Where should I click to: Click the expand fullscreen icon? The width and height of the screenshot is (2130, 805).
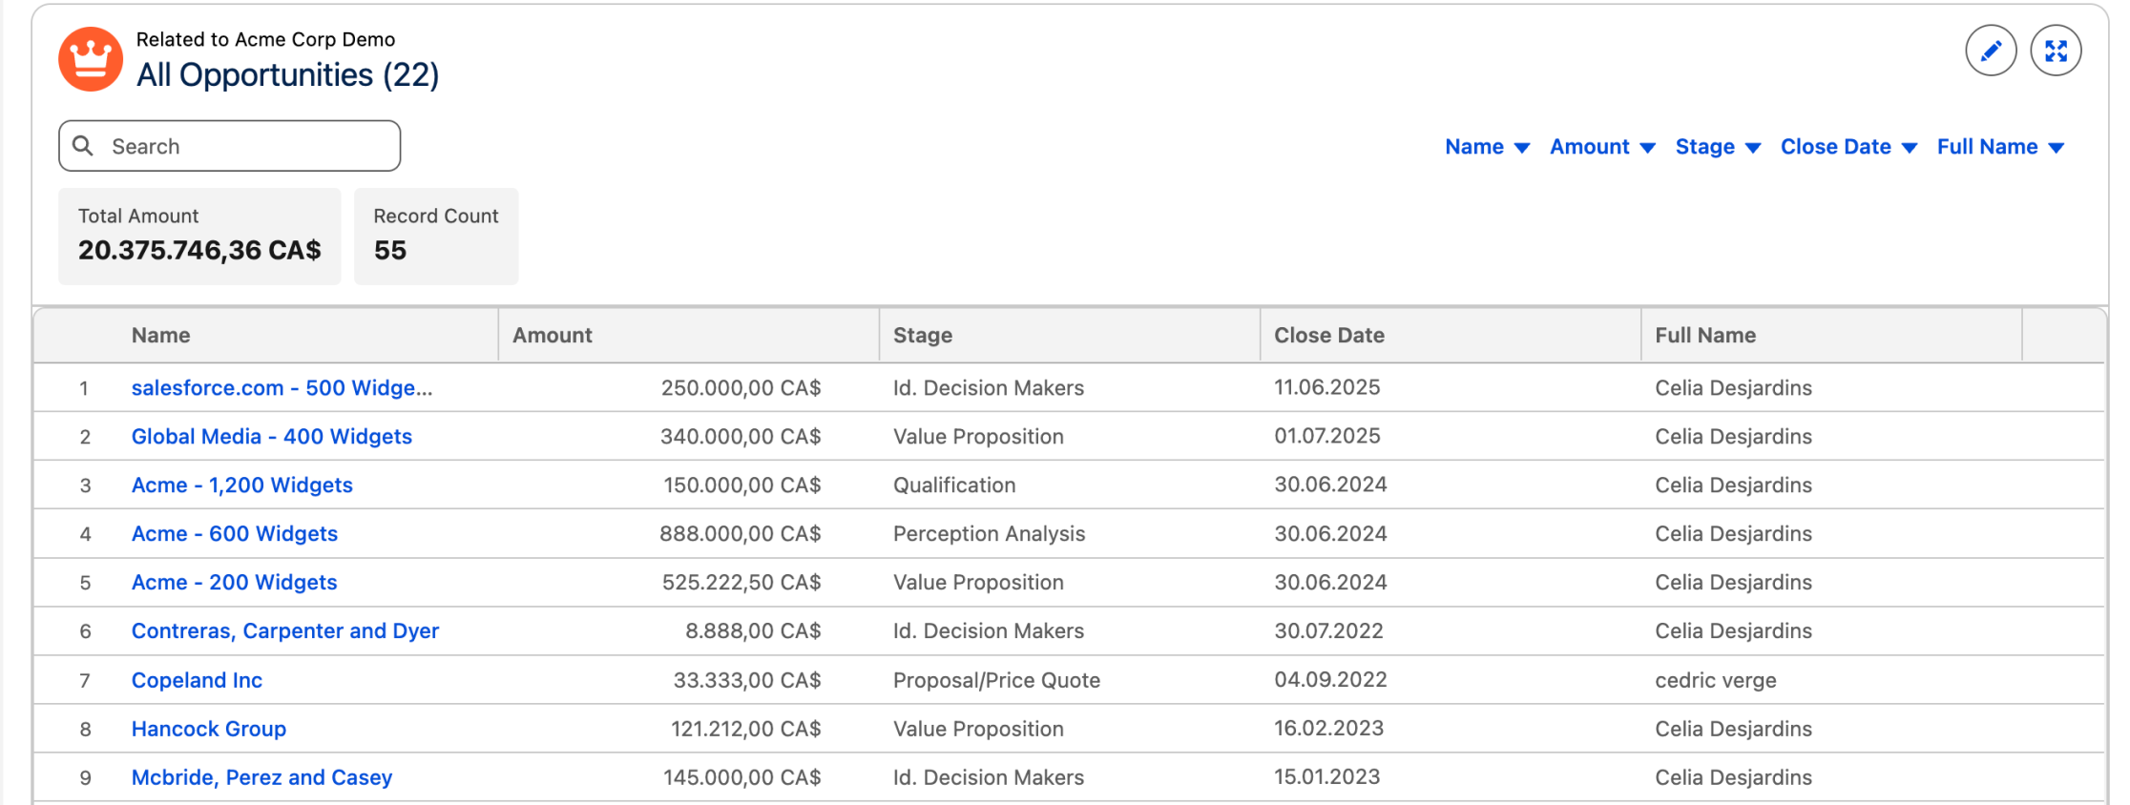2056,51
